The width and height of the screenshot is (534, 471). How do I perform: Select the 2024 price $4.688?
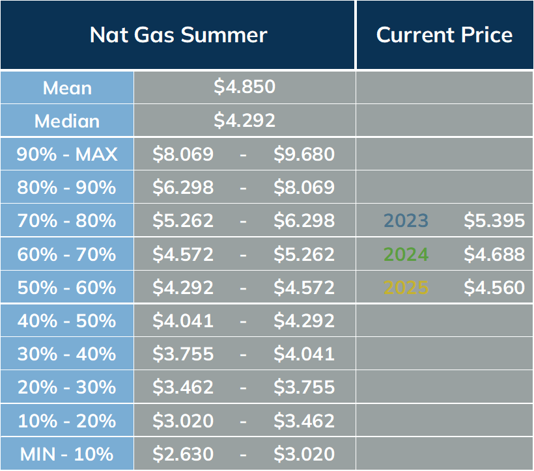[494, 254]
